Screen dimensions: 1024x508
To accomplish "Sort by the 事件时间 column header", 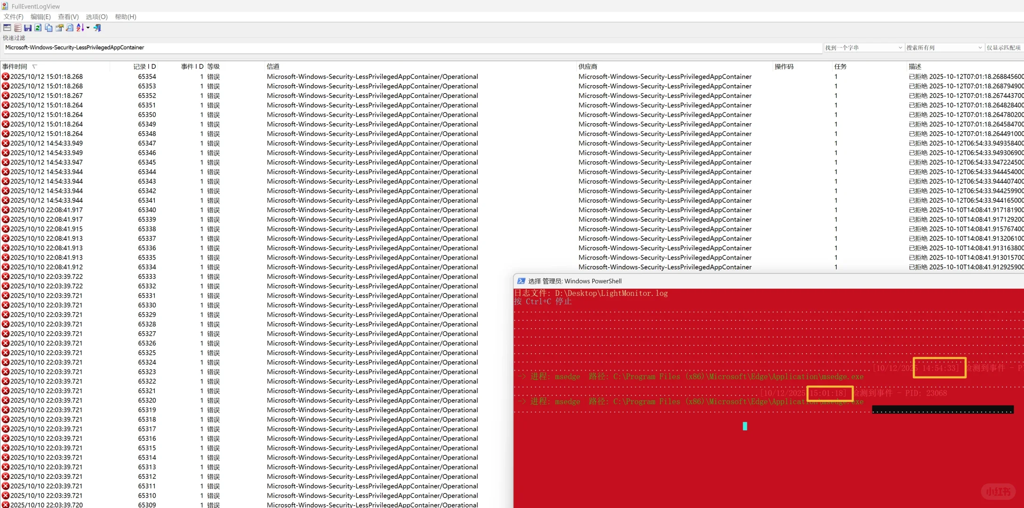I will point(15,66).
